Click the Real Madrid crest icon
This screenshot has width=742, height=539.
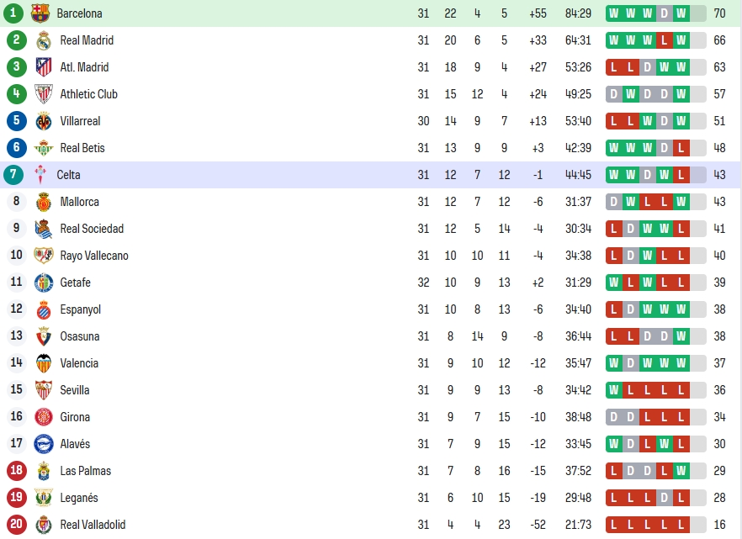coord(44,40)
